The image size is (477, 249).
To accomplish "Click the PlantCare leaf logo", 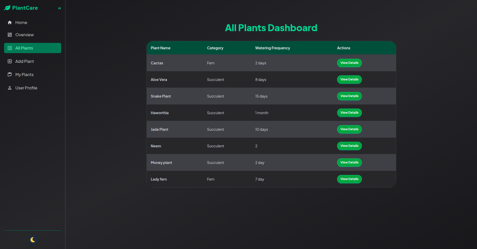I will point(7,8).
